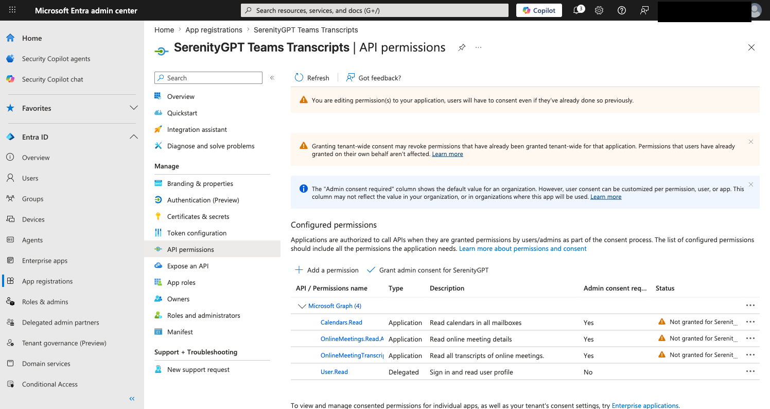Image resolution: width=770 pixels, height=409 pixels.
Task: Collapse the resource menu with double chevron
Action: tap(272, 78)
